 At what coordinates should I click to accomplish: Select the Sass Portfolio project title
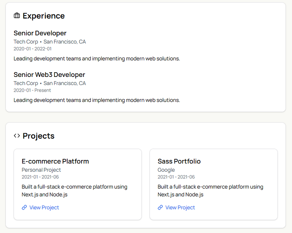pos(179,161)
